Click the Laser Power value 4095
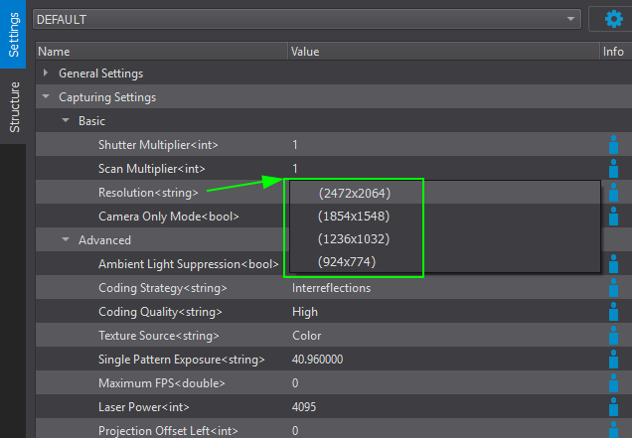632x438 pixels. (x=305, y=407)
